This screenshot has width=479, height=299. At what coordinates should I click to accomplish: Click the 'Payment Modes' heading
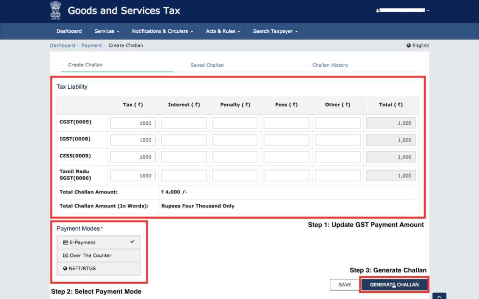point(78,228)
